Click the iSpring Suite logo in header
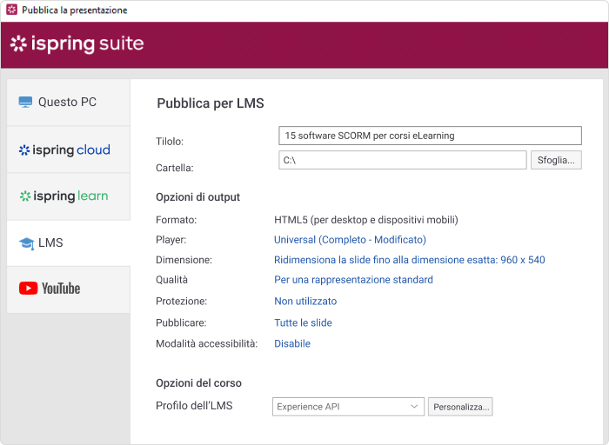609x445 pixels. point(77,44)
